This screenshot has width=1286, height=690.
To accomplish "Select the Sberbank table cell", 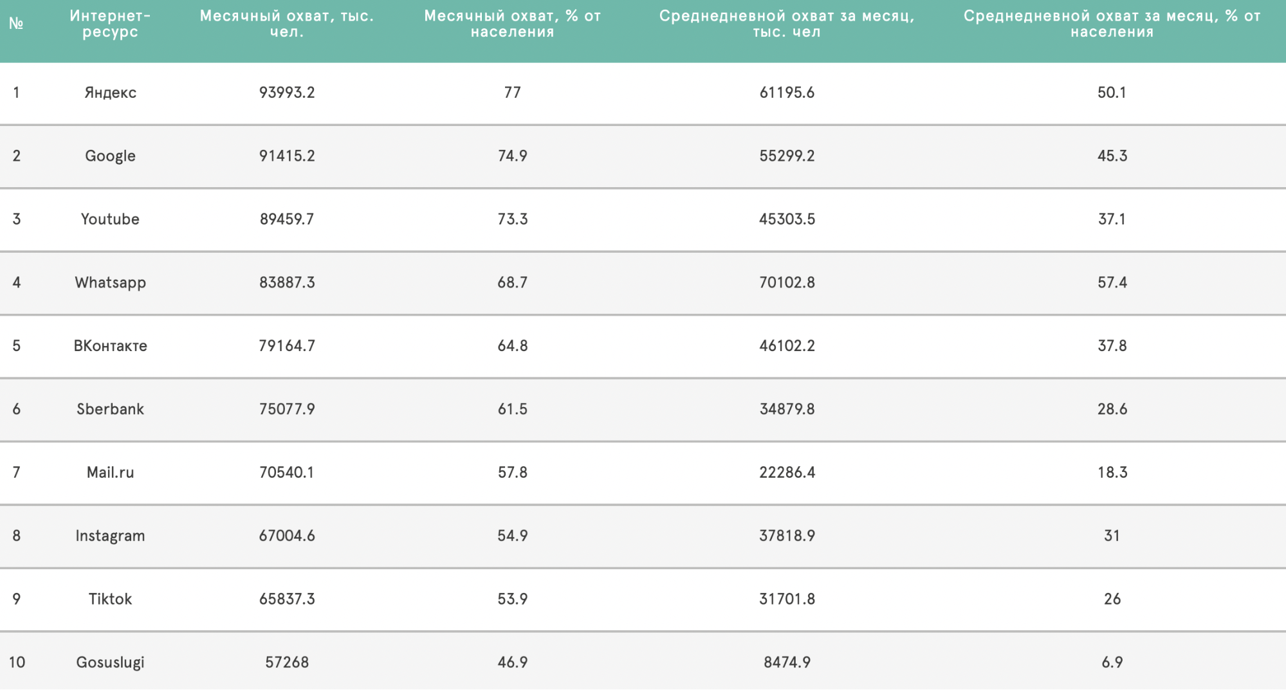I will (110, 409).
